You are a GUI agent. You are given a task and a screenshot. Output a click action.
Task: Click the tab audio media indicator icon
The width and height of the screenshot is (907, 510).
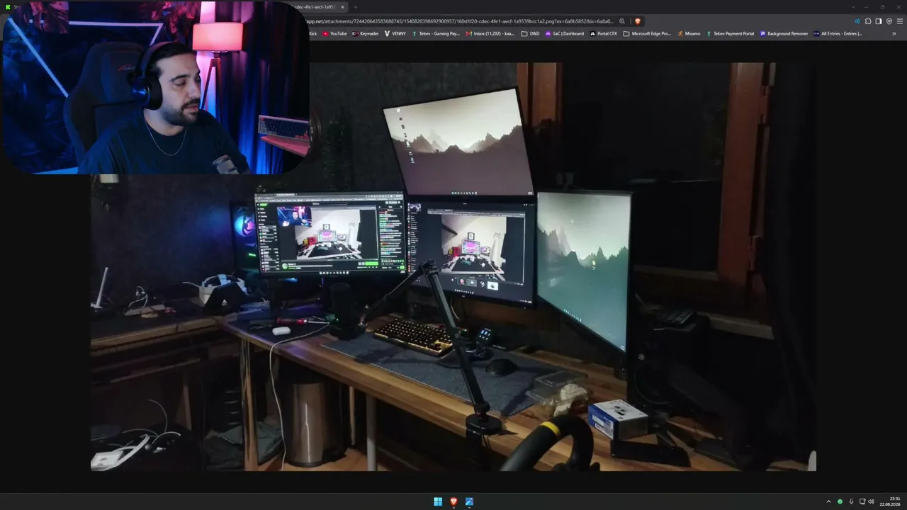click(x=857, y=21)
